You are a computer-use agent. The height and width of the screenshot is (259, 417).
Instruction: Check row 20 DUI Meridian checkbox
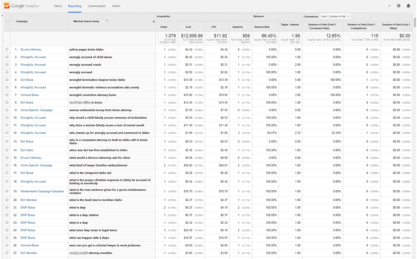coord(7,200)
